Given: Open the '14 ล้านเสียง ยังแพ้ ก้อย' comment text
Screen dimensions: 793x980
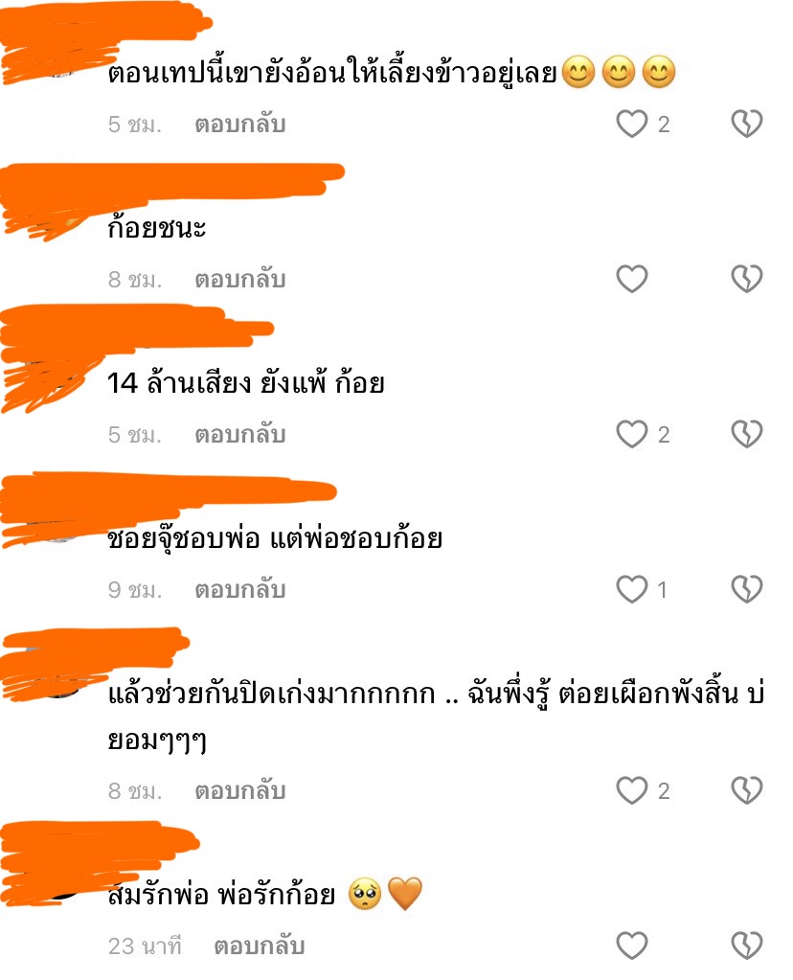Looking at the screenshot, I should [245, 382].
